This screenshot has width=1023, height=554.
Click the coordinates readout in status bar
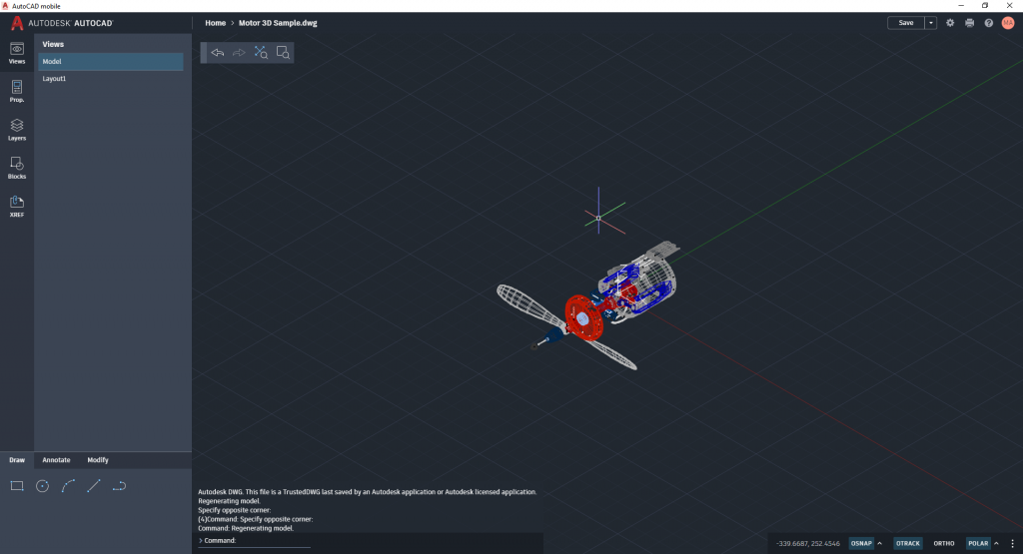pos(807,544)
